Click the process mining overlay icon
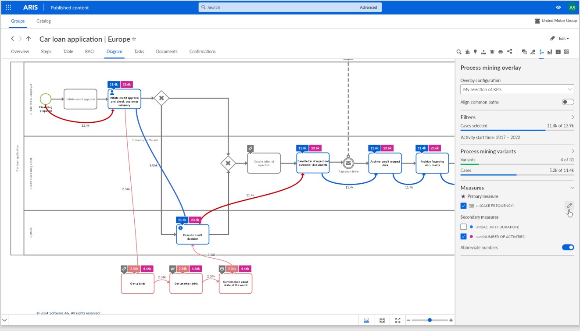Image resolution: width=580 pixels, height=331 pixels. point(541,52)
